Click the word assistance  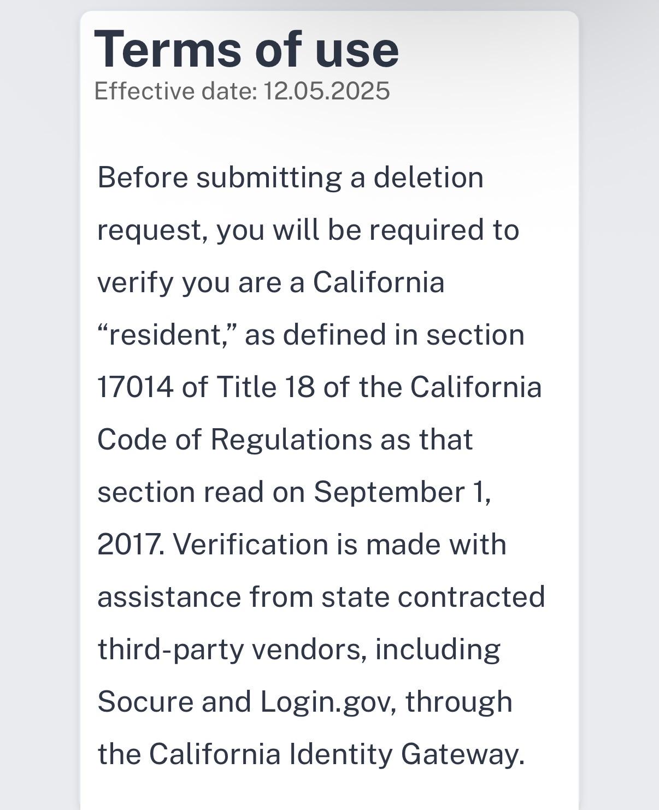point(169,596)
